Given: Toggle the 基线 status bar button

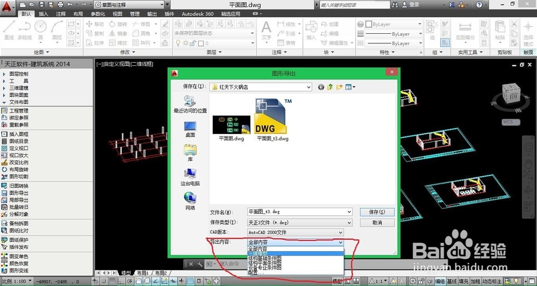Looking at the screenshot, I should 452,281.
